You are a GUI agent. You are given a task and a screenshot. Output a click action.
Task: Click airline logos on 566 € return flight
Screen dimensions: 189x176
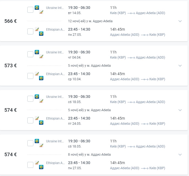click(39, 31)
